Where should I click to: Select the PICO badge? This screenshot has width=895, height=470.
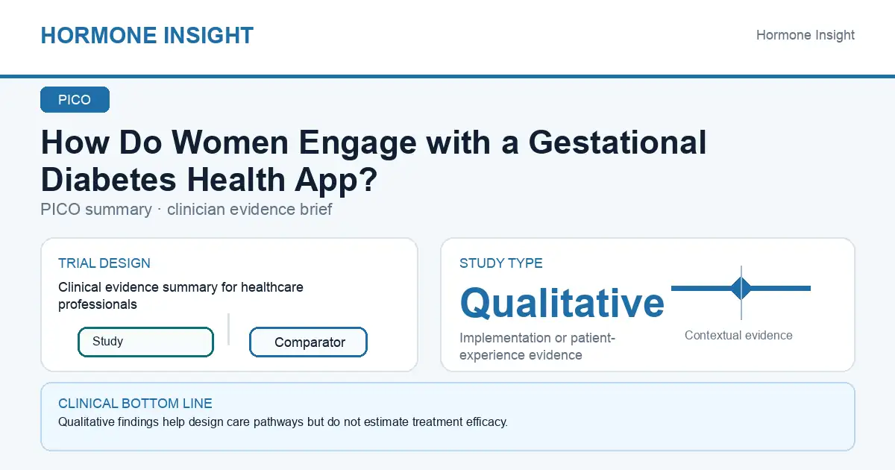[75, 100]
